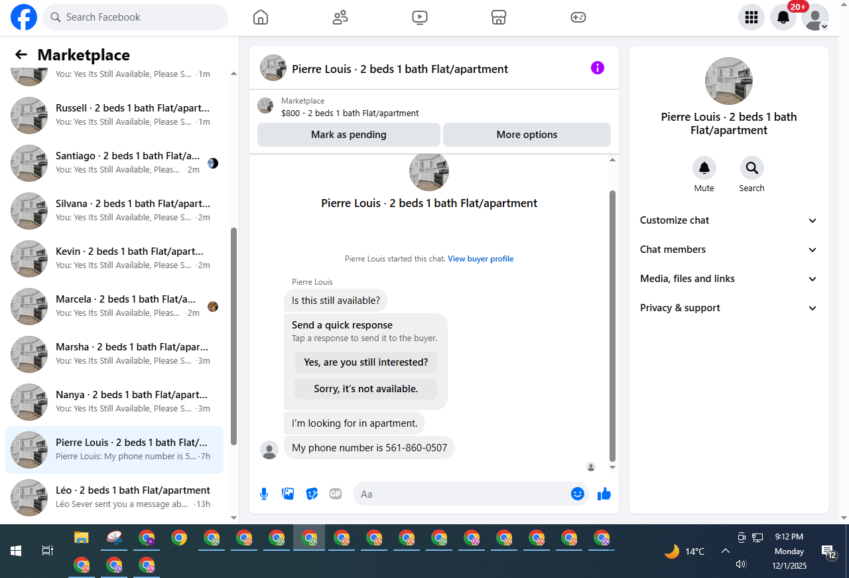Mute this chat with the bell icon
The height and width of the screenshot is (578, 849).
pyautogui.click(x=704, y=168)
